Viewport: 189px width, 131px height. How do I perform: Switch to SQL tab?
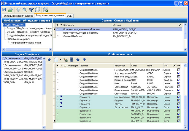(x=69, y=16)
